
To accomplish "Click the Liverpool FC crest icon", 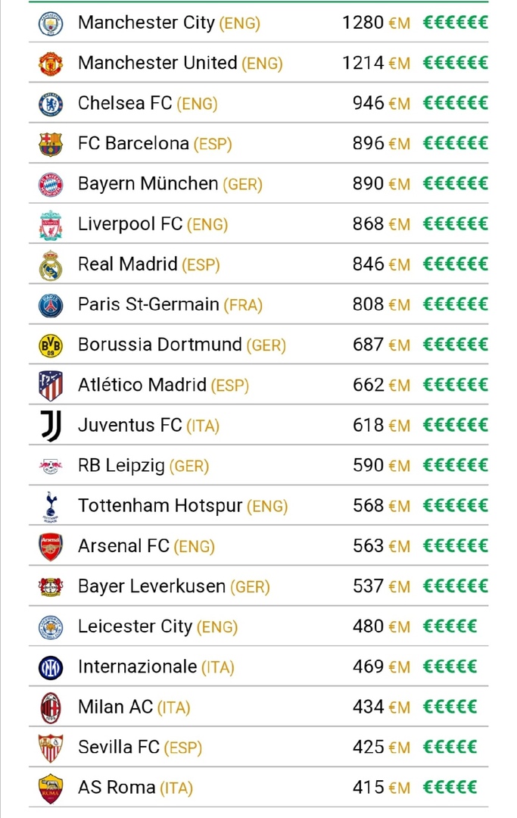I will pyautogui.click(x=51, y=225).
